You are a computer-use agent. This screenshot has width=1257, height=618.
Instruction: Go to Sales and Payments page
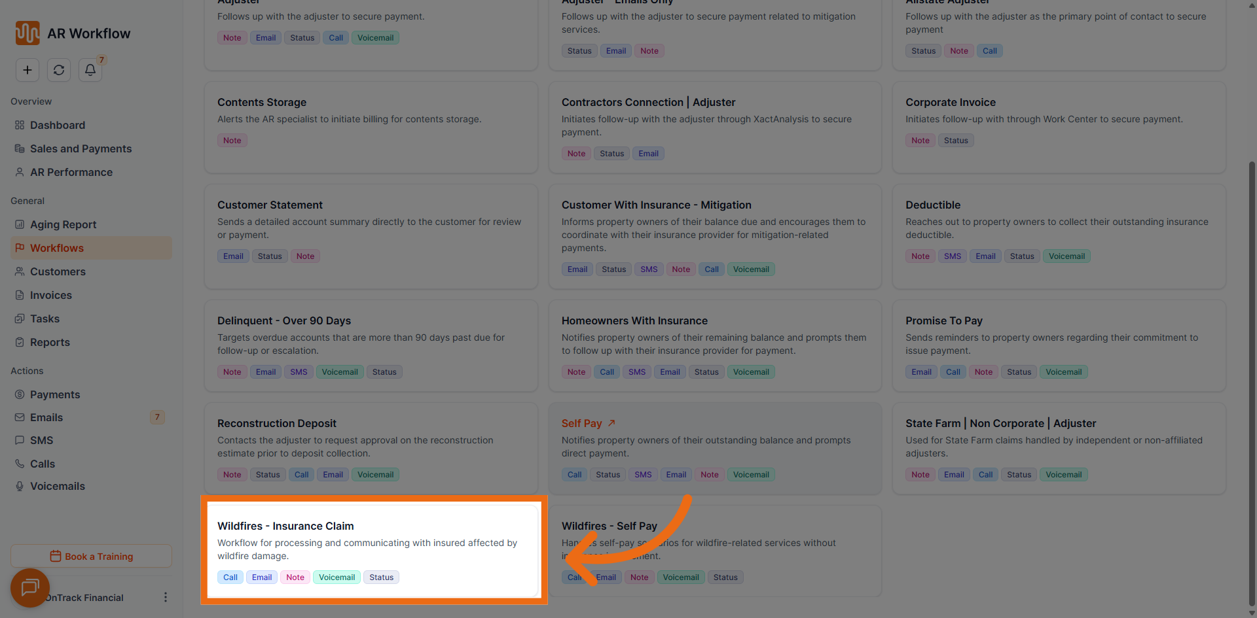pos(81,148)
